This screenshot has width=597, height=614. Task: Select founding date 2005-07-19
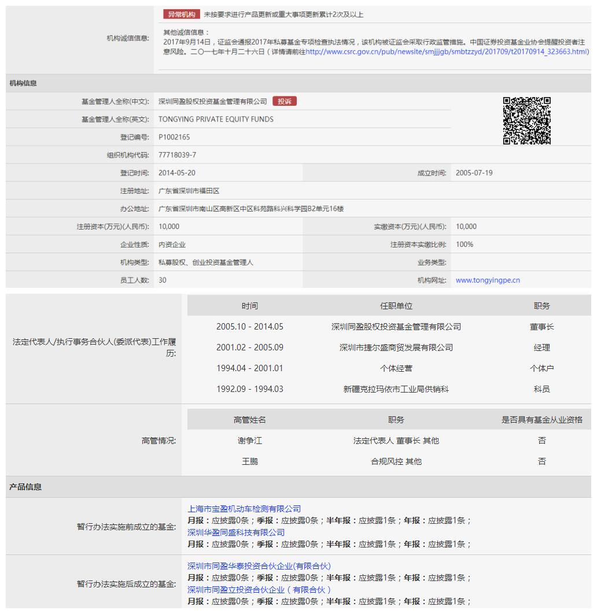point(474,173)
